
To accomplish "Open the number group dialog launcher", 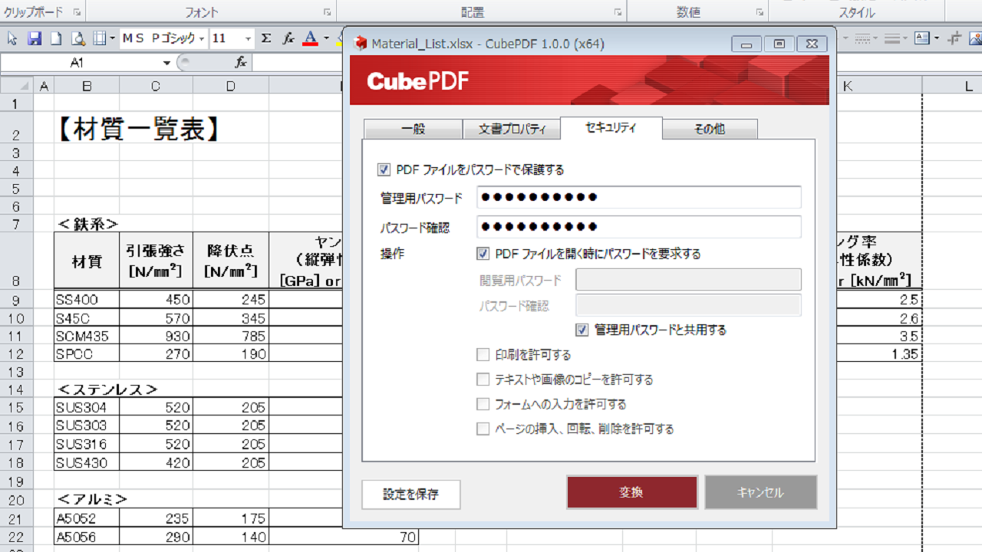I will (759, 12).
